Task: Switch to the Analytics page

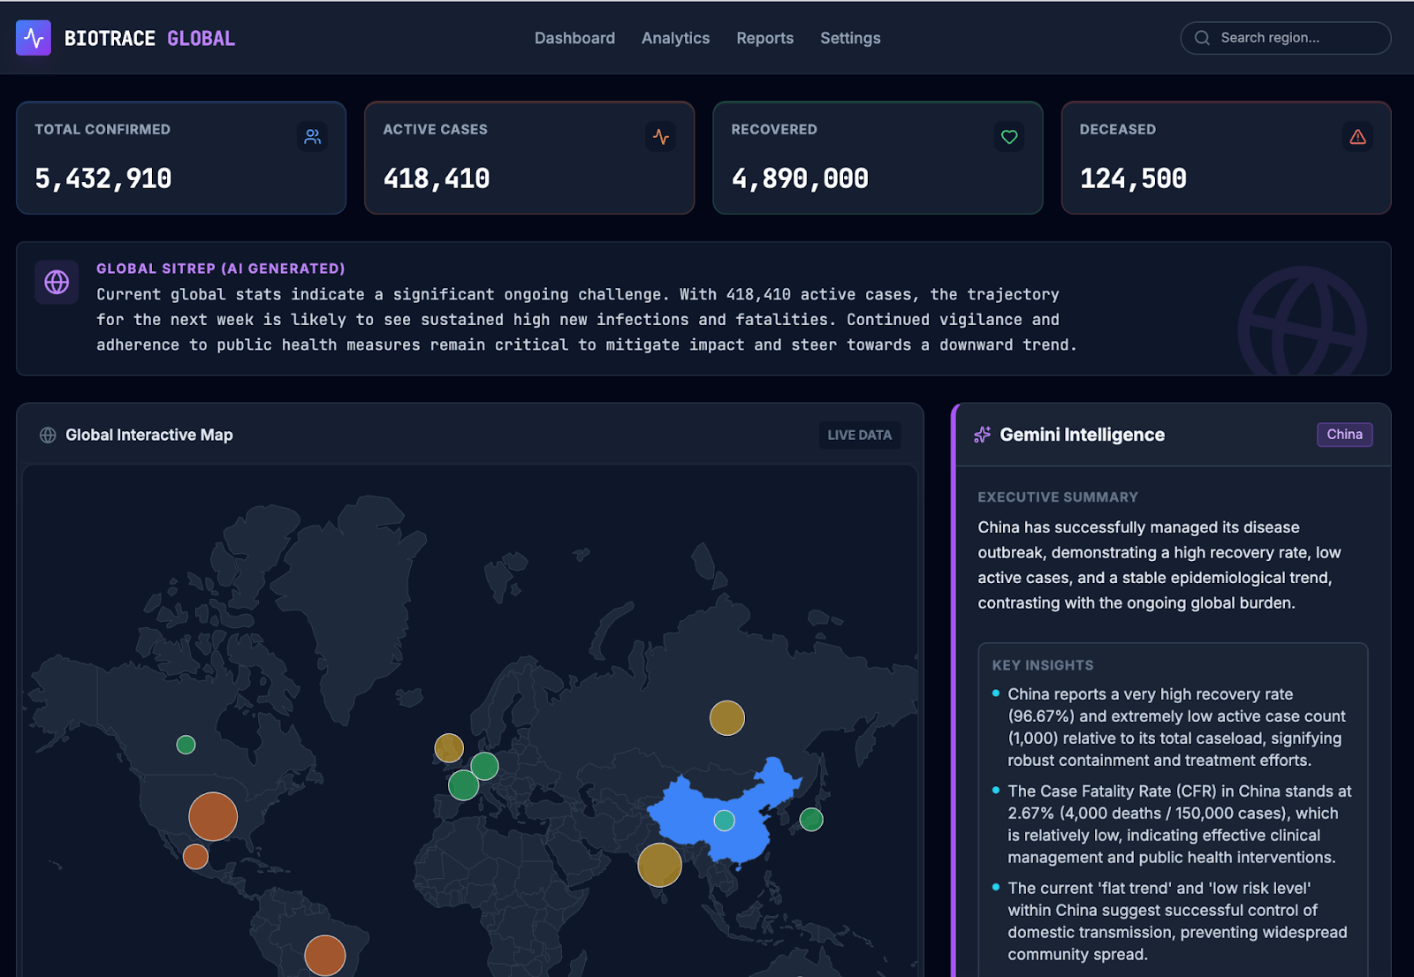Action: pyautogui.click(x=675, y=38)
